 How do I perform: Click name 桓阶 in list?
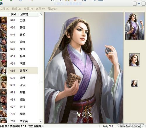tap(22, 99)
